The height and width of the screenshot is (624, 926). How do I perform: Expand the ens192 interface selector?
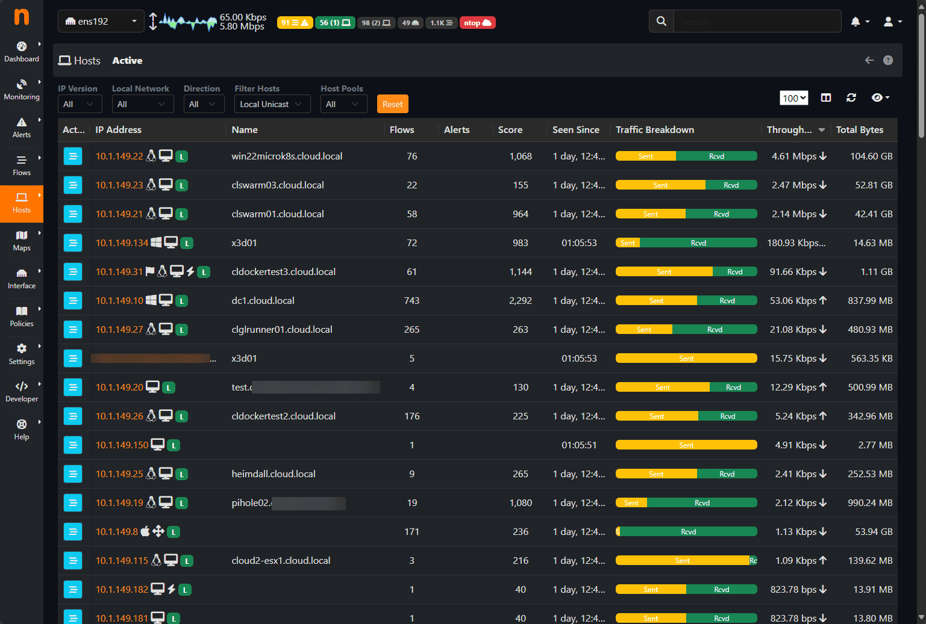[101, 20]
